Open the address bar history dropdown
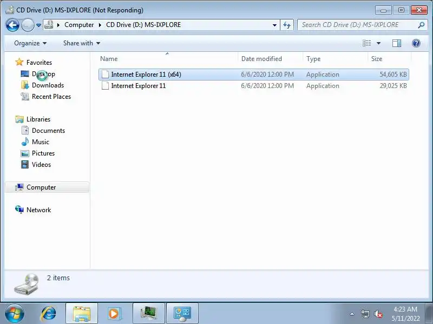 274,25
